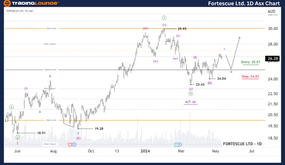Click the 20.50 price axis value
The width and height of the screenshot is (285, 165).
coord(273,115)
